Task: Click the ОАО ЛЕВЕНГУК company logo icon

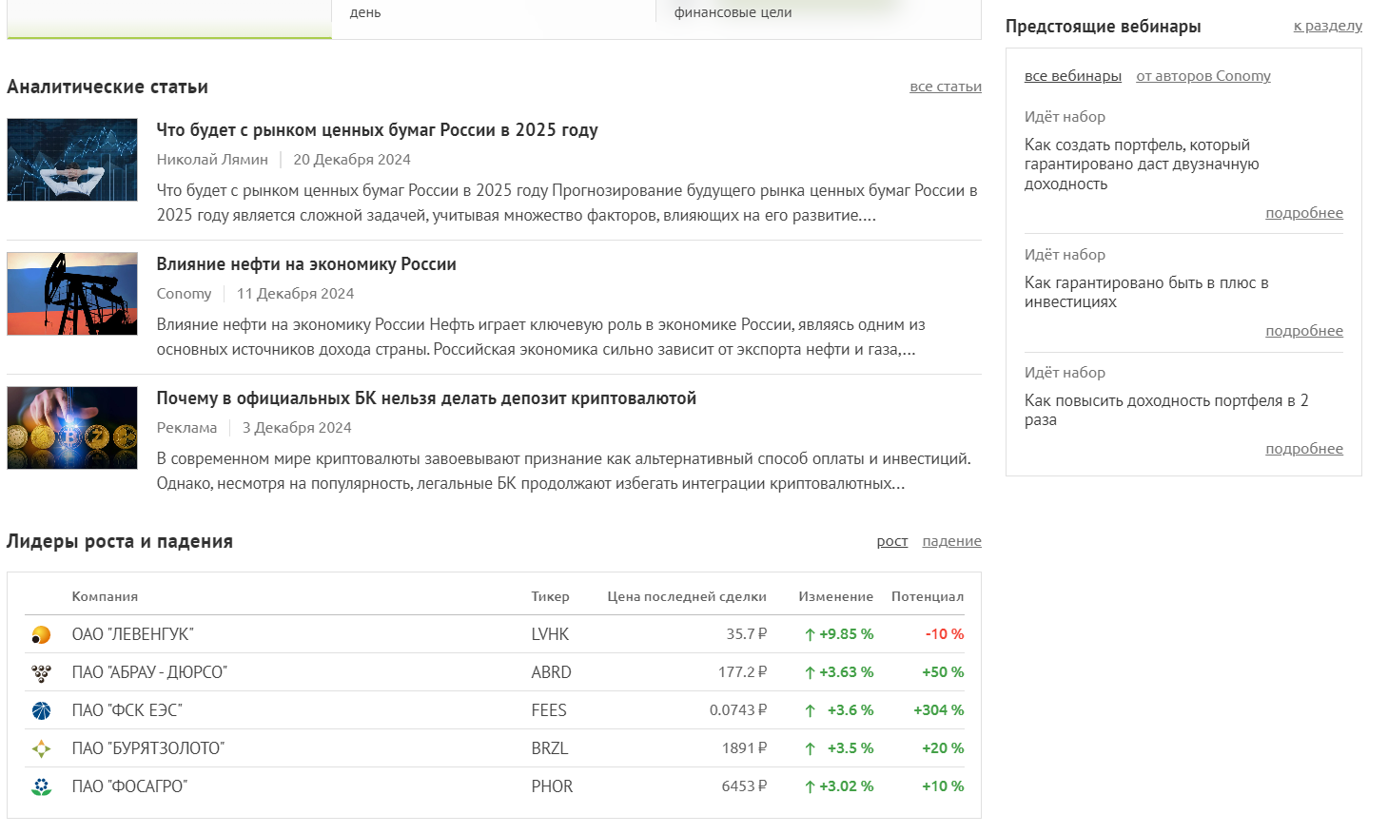Action: pyautogui.click(x=41, y=634)
